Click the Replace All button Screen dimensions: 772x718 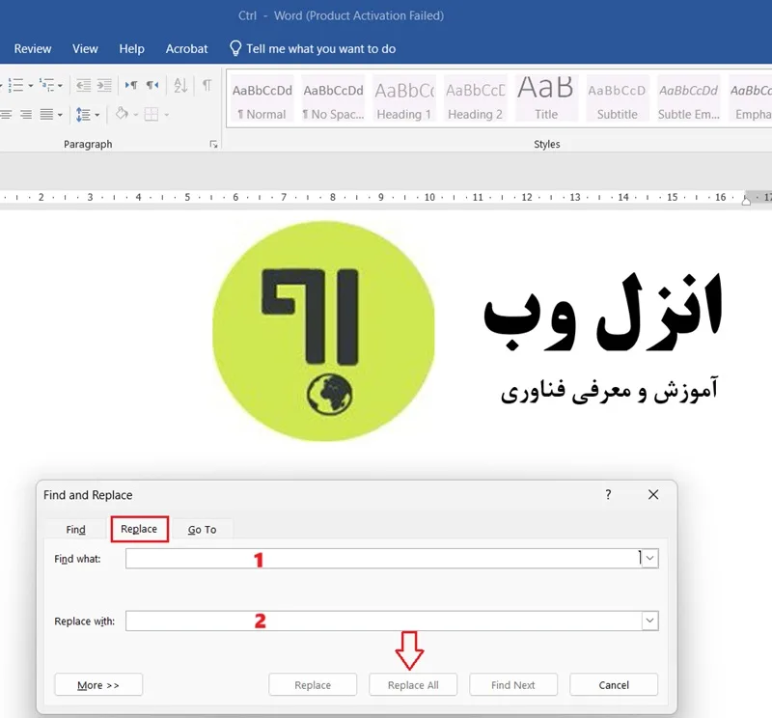click(413, 685)
